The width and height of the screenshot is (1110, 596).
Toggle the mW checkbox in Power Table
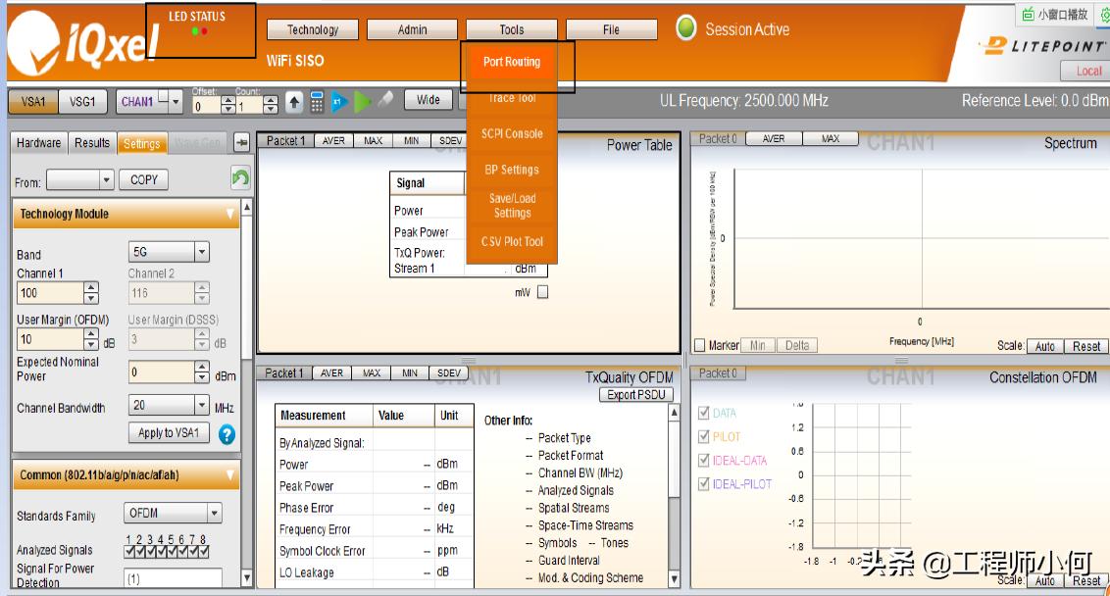point(543,292)
